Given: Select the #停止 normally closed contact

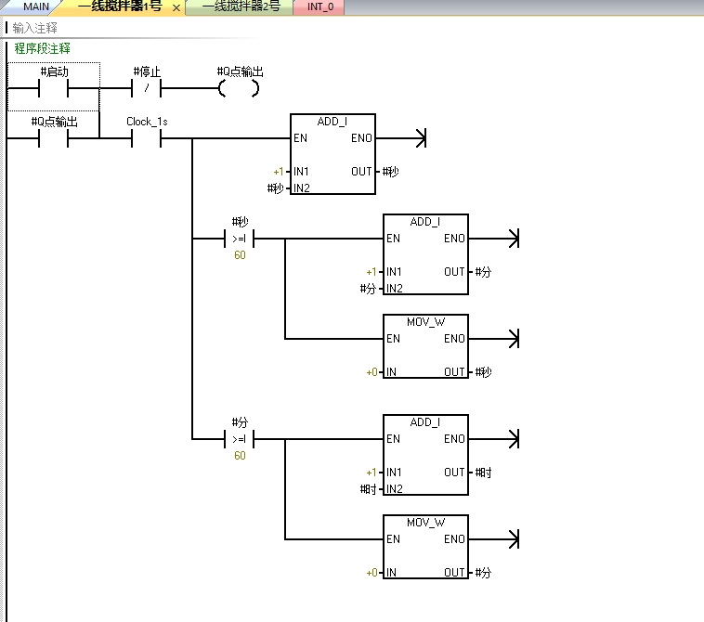Looking at the screenshot, I should pyautogui.click(x=147, y=89).
